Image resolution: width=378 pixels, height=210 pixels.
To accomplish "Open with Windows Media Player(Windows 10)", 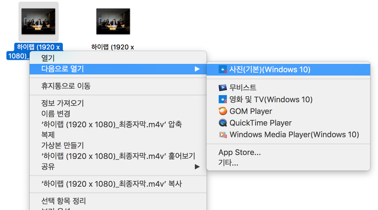I will 288,135.
